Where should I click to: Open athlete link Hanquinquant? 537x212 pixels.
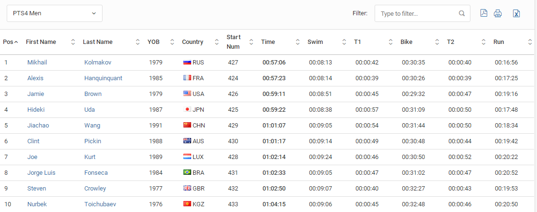103,78
